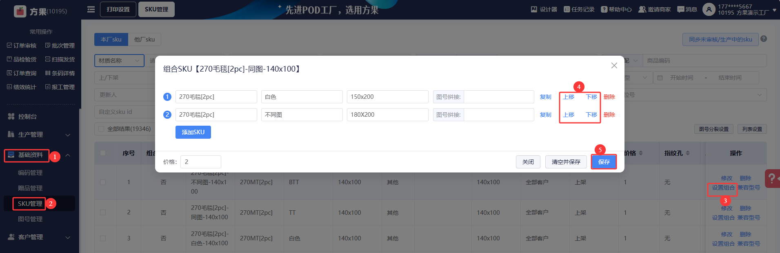Click the 方果 logo icon

click(x=20, y=11)
